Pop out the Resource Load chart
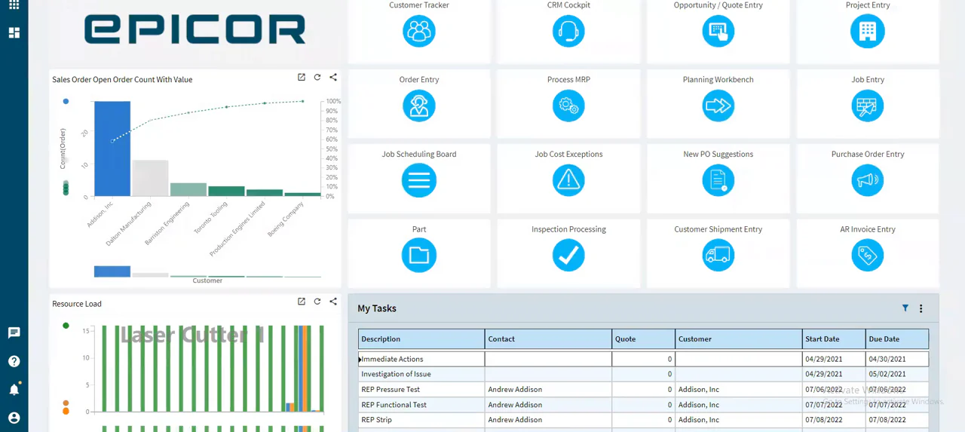This screenshot has height=432, width=965. [x=302, y=302]
